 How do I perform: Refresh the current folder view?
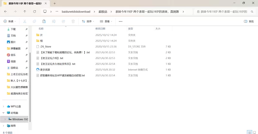35,11
